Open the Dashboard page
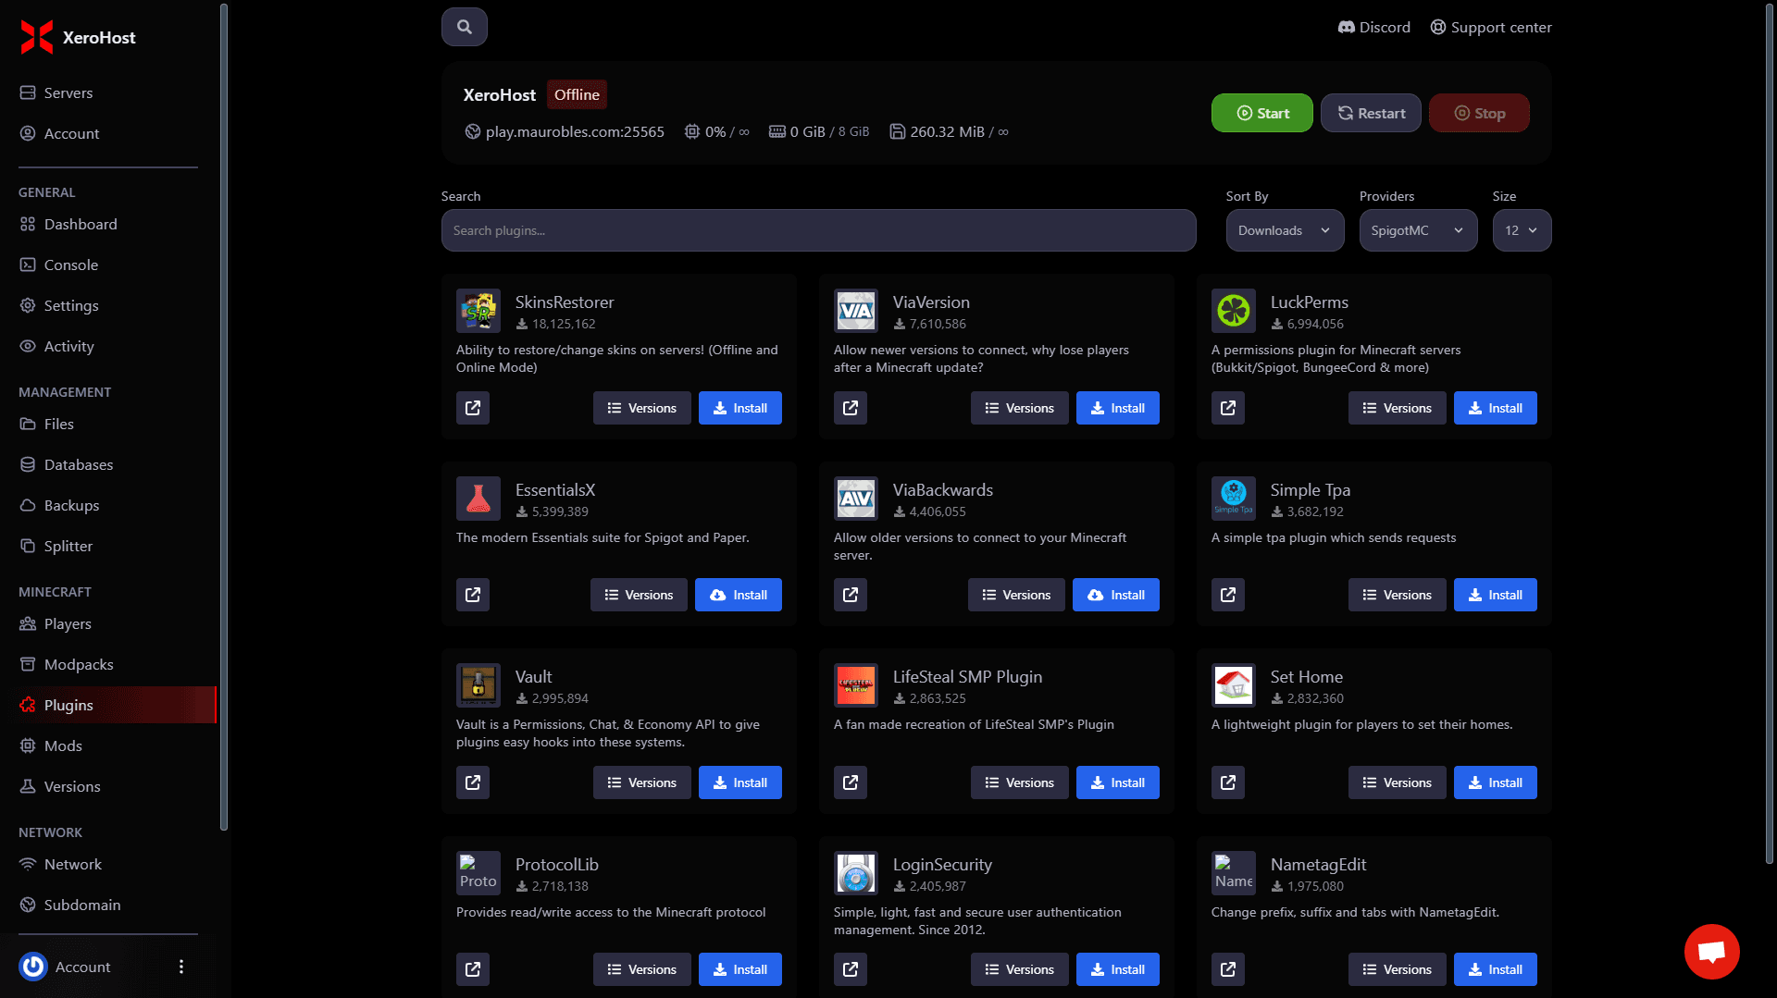Viewport: 1777px width, 998px height. click(108, 224)
